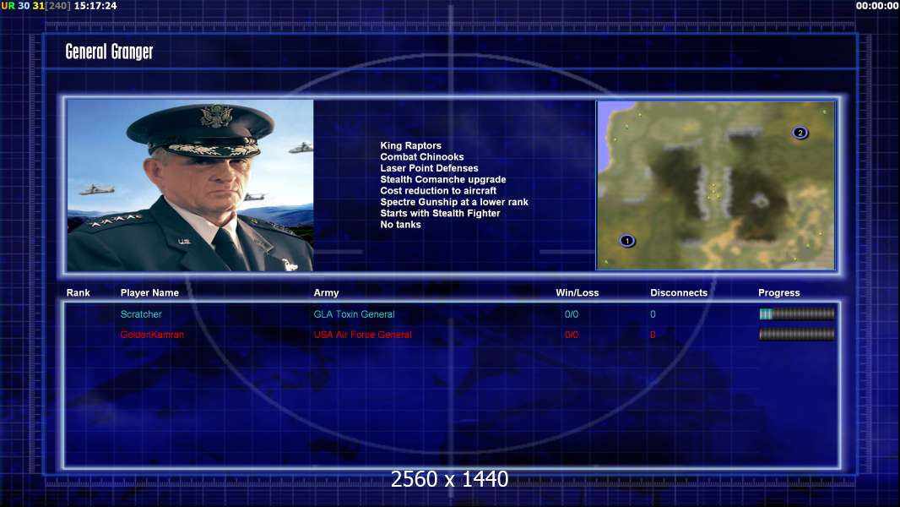
Task: Click GoldenKamran's disconnects value 0
Action: (x=653, y=335)
